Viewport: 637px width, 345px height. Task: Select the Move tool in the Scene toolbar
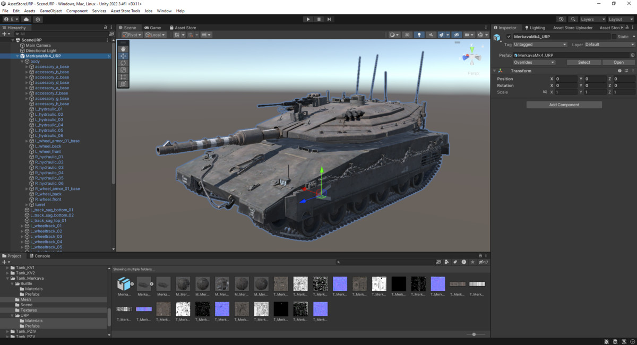click(123, 56)
